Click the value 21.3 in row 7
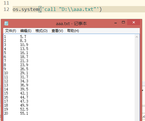Image resolution: width=145 pixels, height=121 pixels. 24,61
